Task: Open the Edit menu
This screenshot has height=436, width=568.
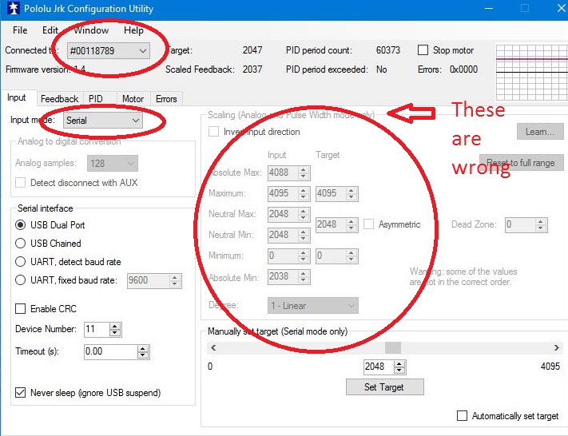Action: [x=50, y=30]
